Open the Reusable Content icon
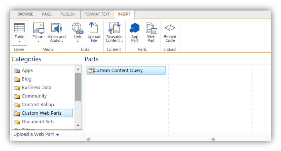Viewport: 281px width, 151px height. (x=114, y=28)
